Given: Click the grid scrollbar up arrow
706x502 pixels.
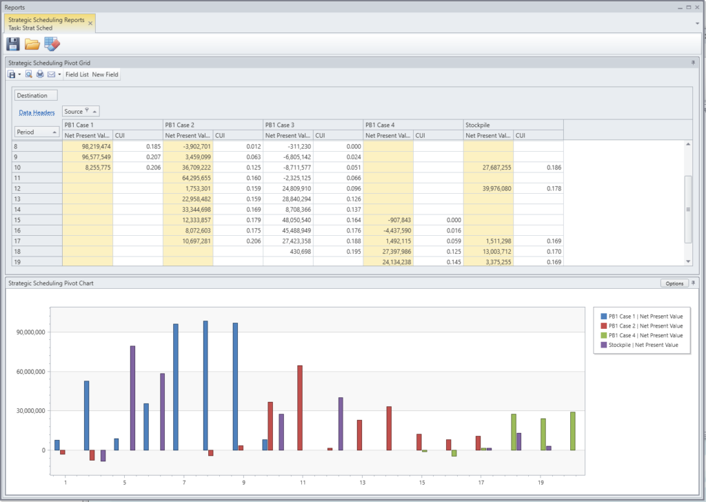Looking at the screenshot, I should (x=688, y=144).
